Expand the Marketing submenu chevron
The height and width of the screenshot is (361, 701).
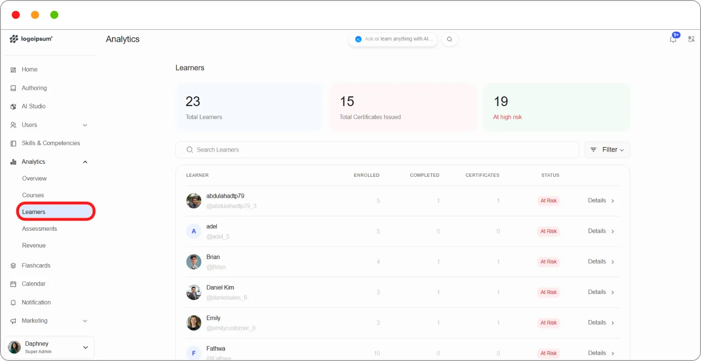[x=85, y=321]
